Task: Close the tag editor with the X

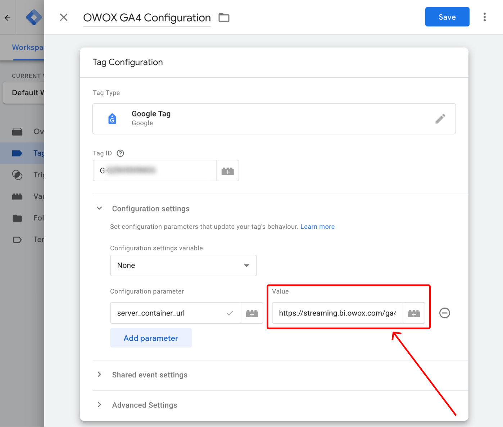Action: coord(64,17)
